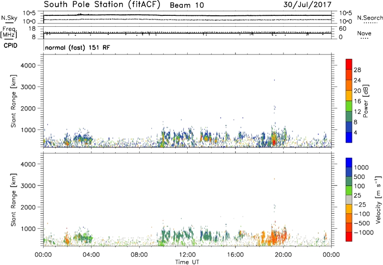Click the 'Power [dB]' colorbar label
383x265 pixels.
365,101
